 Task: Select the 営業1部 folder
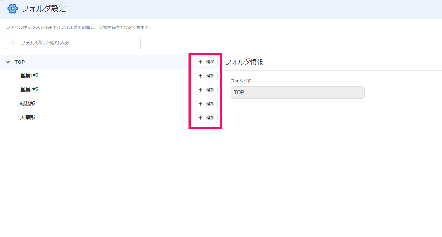29,75
